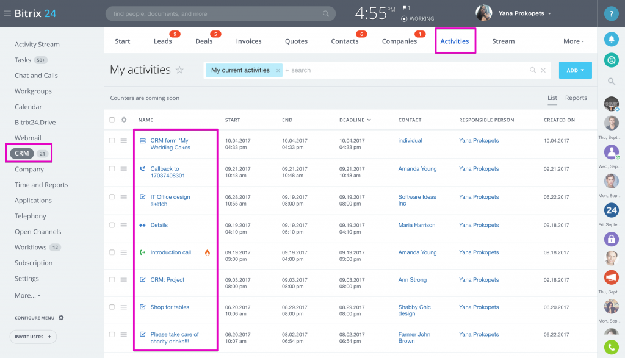Open the purple user avatar chat icon
The width and height of the screenshot is (625, 358).
[x=611, y=152]
